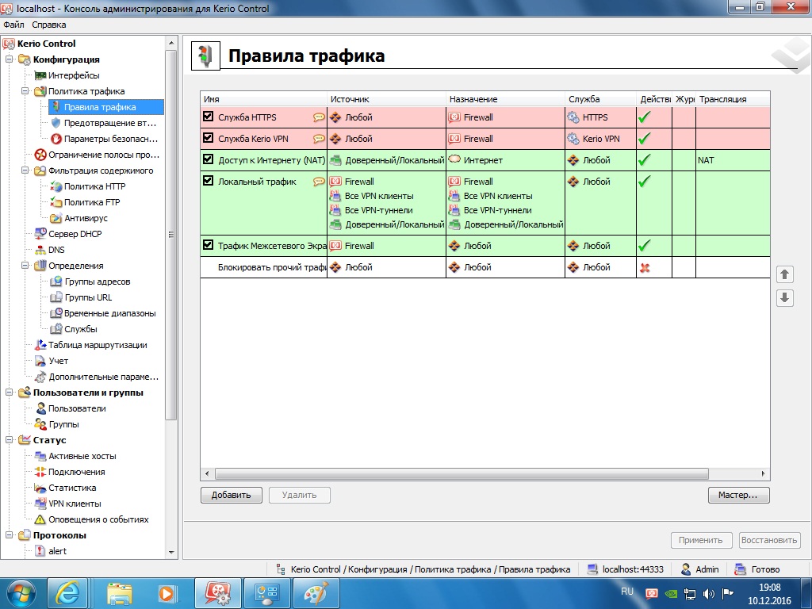
Task: Click the Удалить button
Action: (x=299, y=495)
